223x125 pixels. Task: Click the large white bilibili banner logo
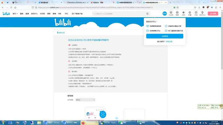(63, 22)
